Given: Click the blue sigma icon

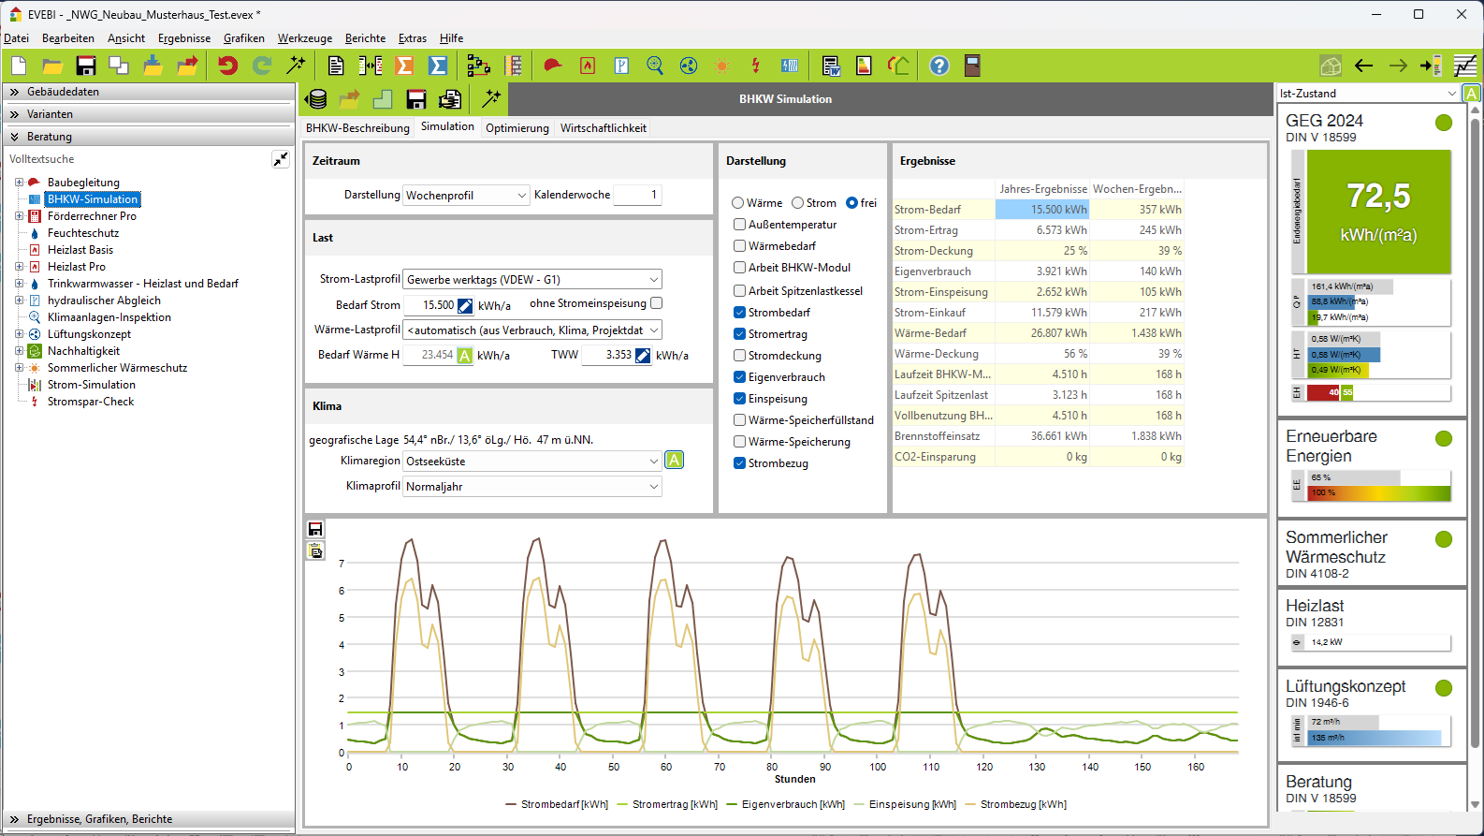Looking at the screenshot, I should click(437, 66).
